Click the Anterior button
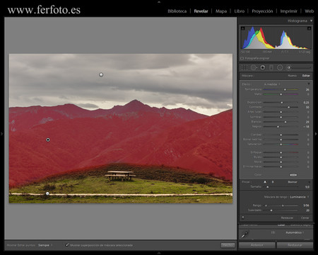 point(257,245)
